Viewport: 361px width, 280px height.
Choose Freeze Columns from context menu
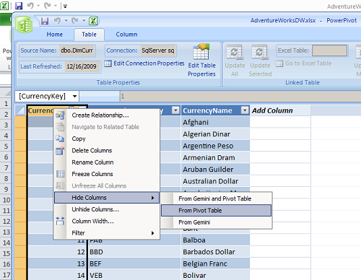[x=107, y=174]
